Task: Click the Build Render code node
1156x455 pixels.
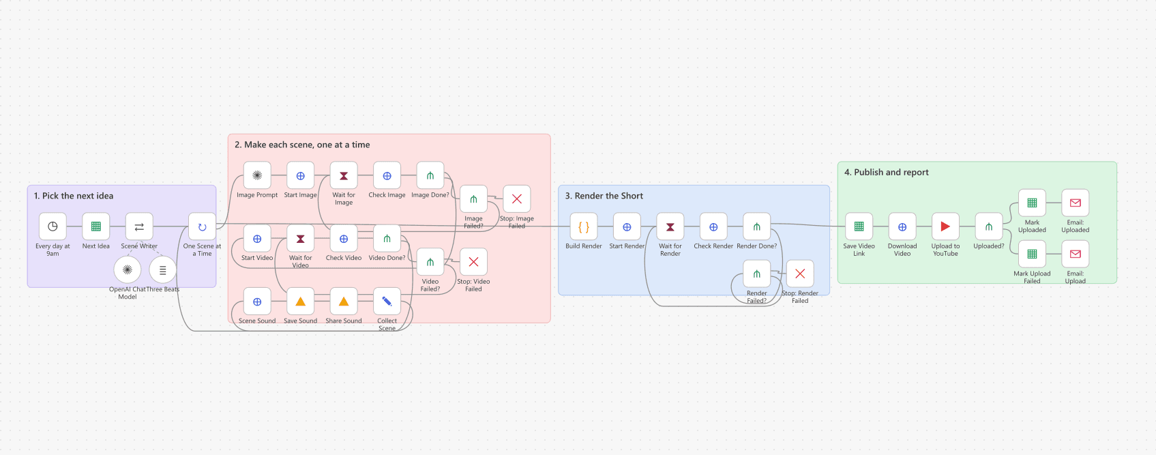Action: tap(584, 226)
